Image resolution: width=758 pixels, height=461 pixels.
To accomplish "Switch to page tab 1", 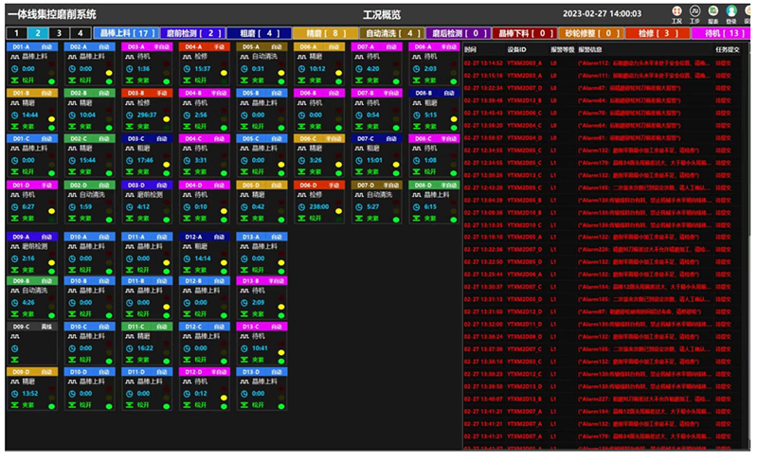I will point(16,33).
